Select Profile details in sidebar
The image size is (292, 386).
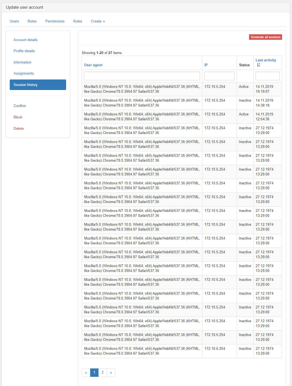tap(24, 51)
